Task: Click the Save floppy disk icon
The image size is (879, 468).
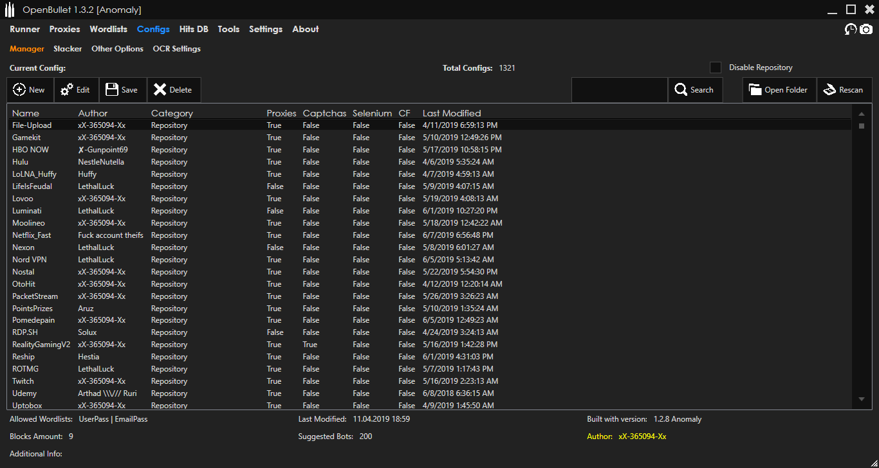Action: click(112, 90)
